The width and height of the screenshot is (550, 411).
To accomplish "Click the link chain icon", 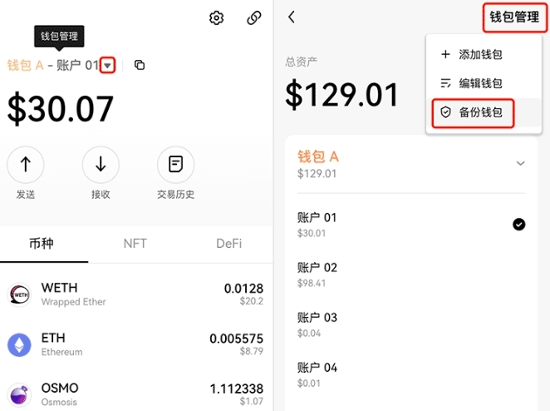I will tap(254, 18).
